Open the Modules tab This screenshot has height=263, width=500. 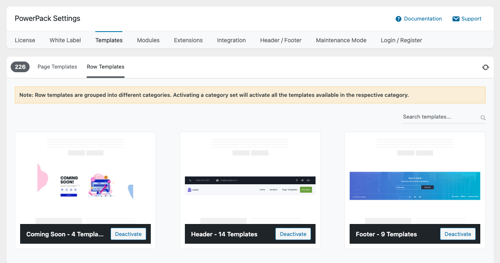tap(148, 40)
